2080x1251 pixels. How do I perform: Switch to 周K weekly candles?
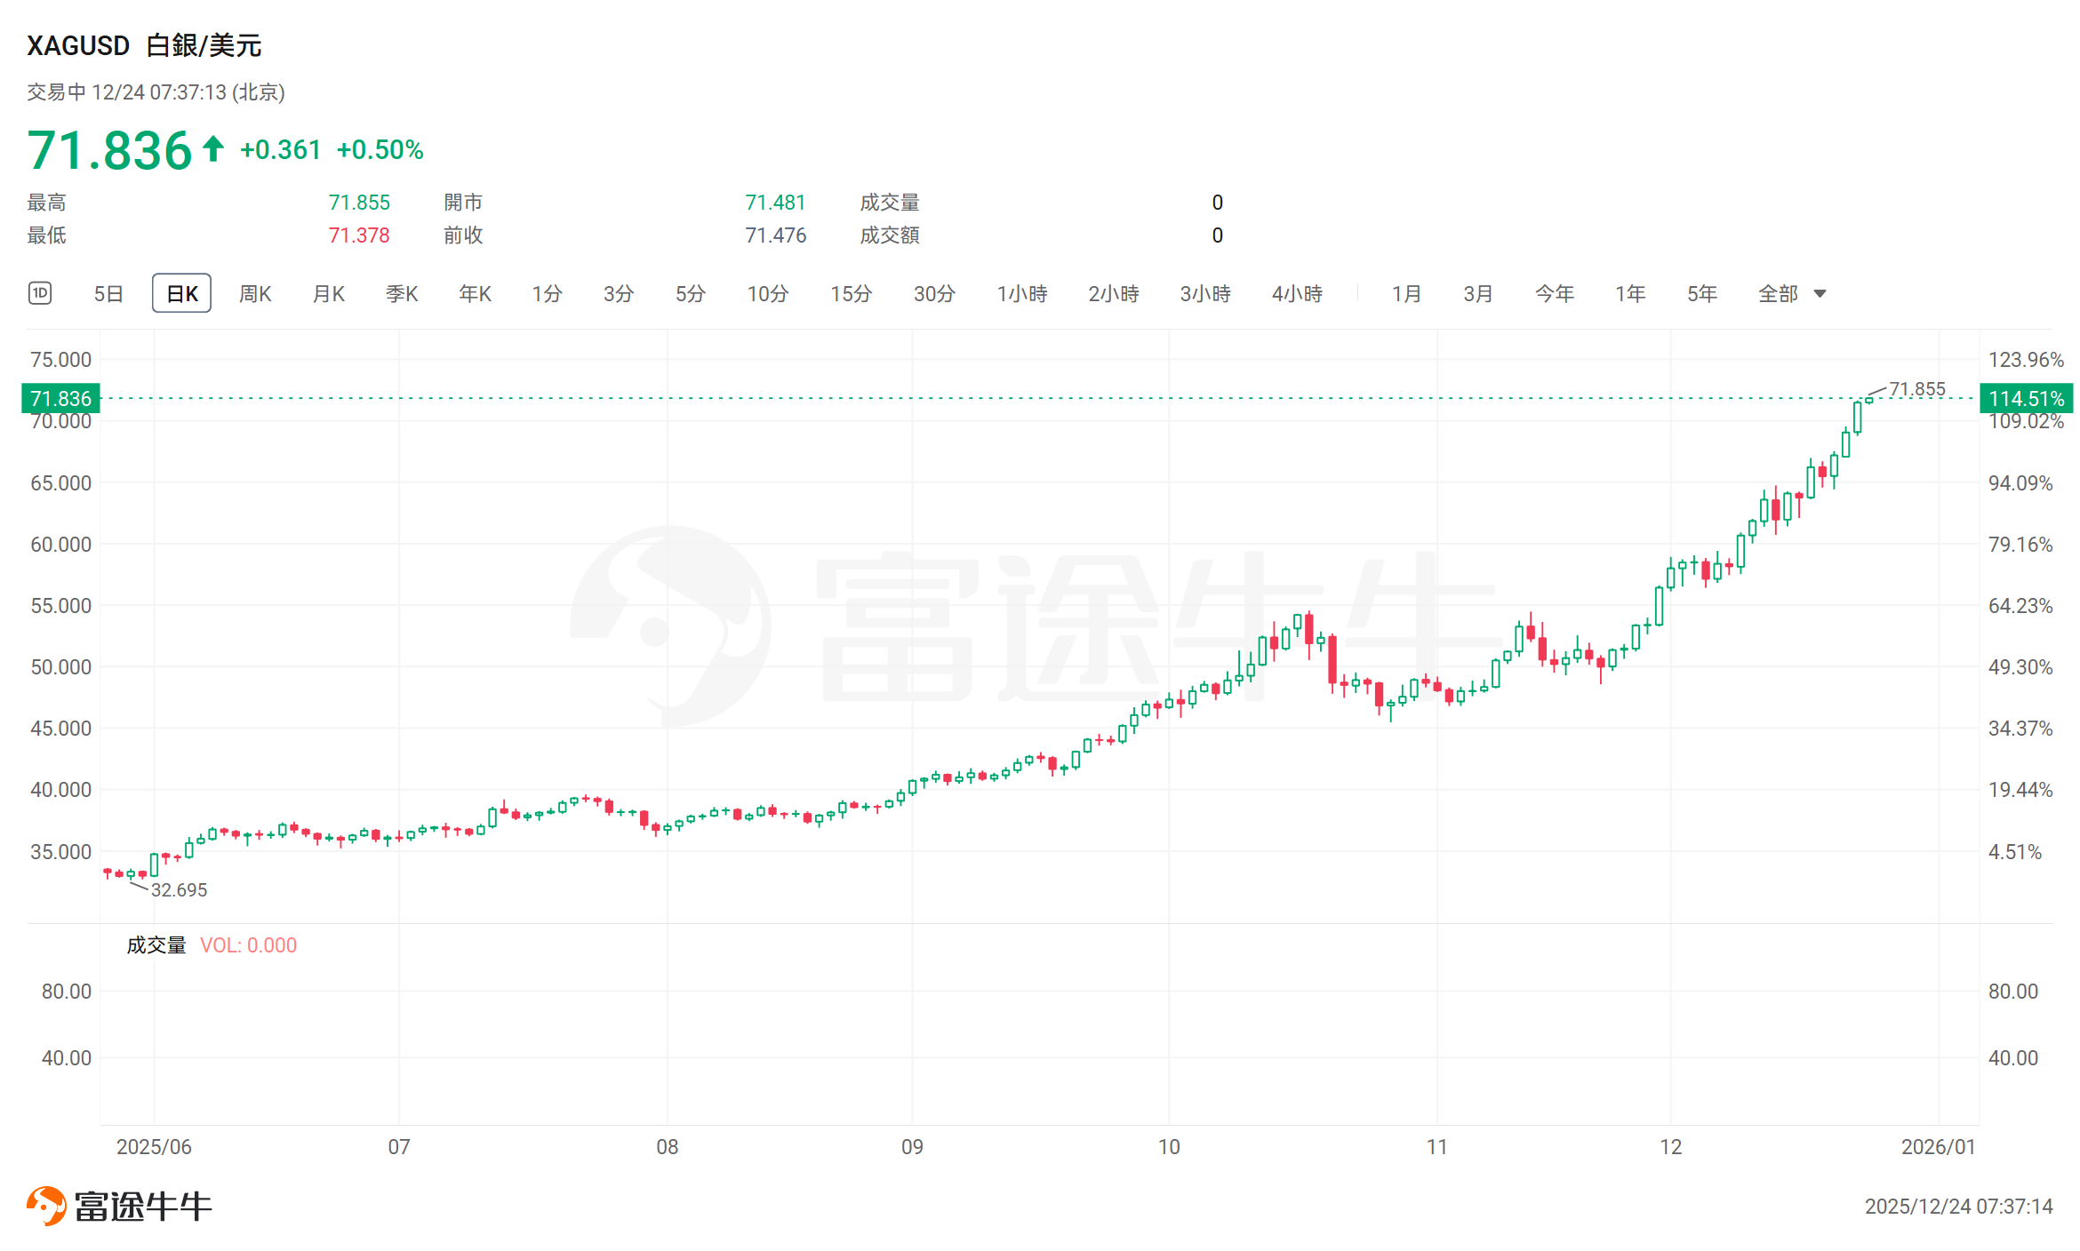tap(255, 293)
